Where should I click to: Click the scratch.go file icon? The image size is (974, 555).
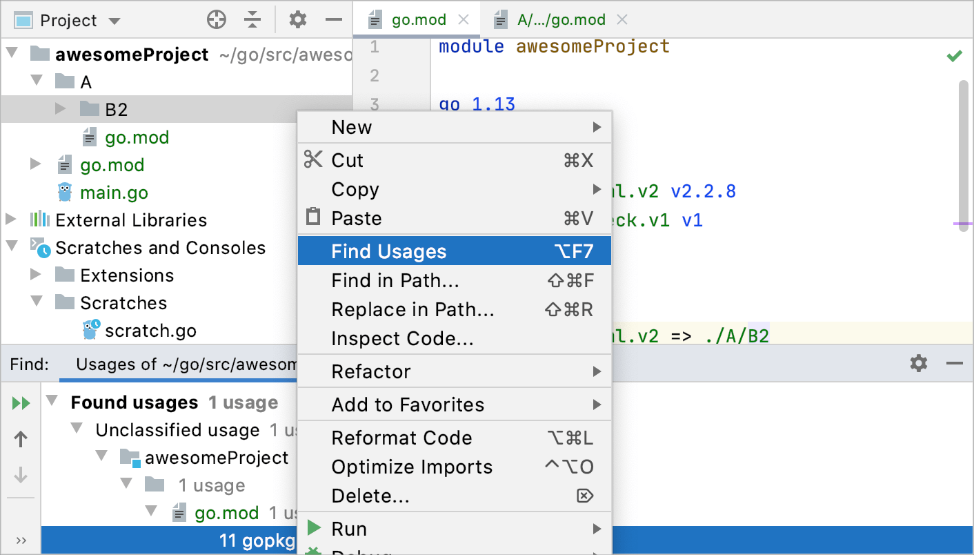pyautogui.click(x=90, y=330)
